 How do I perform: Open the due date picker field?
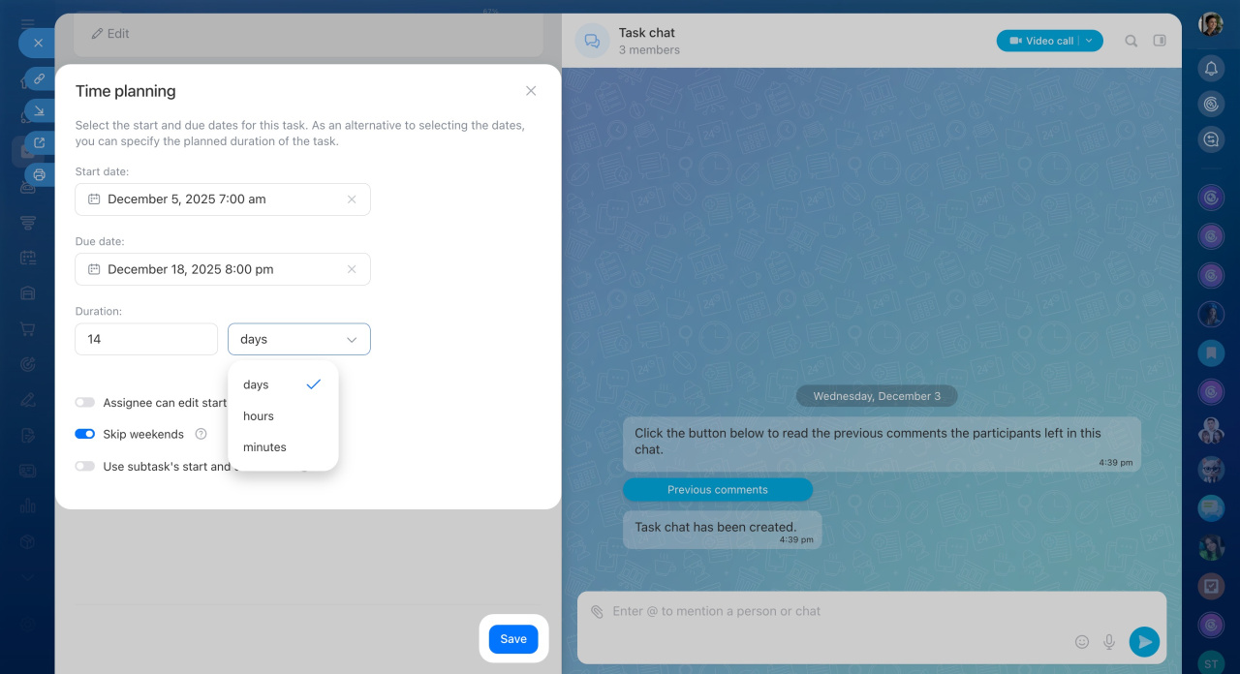[213, 269]
